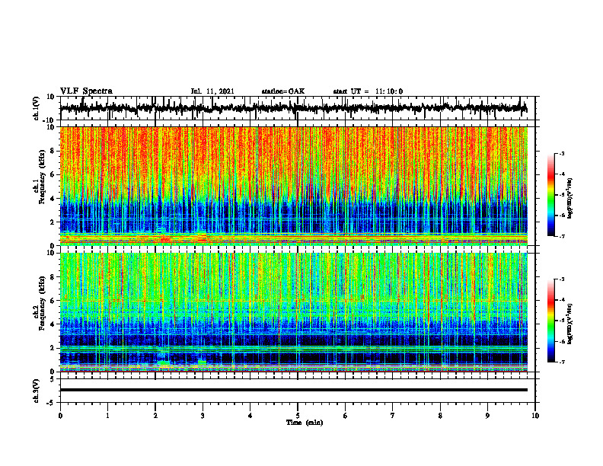Image resolution: width=603 pixels, height=466 pixels.
Task: Click the date "Jul. 11, 2021"
Action: coord(212,91)
